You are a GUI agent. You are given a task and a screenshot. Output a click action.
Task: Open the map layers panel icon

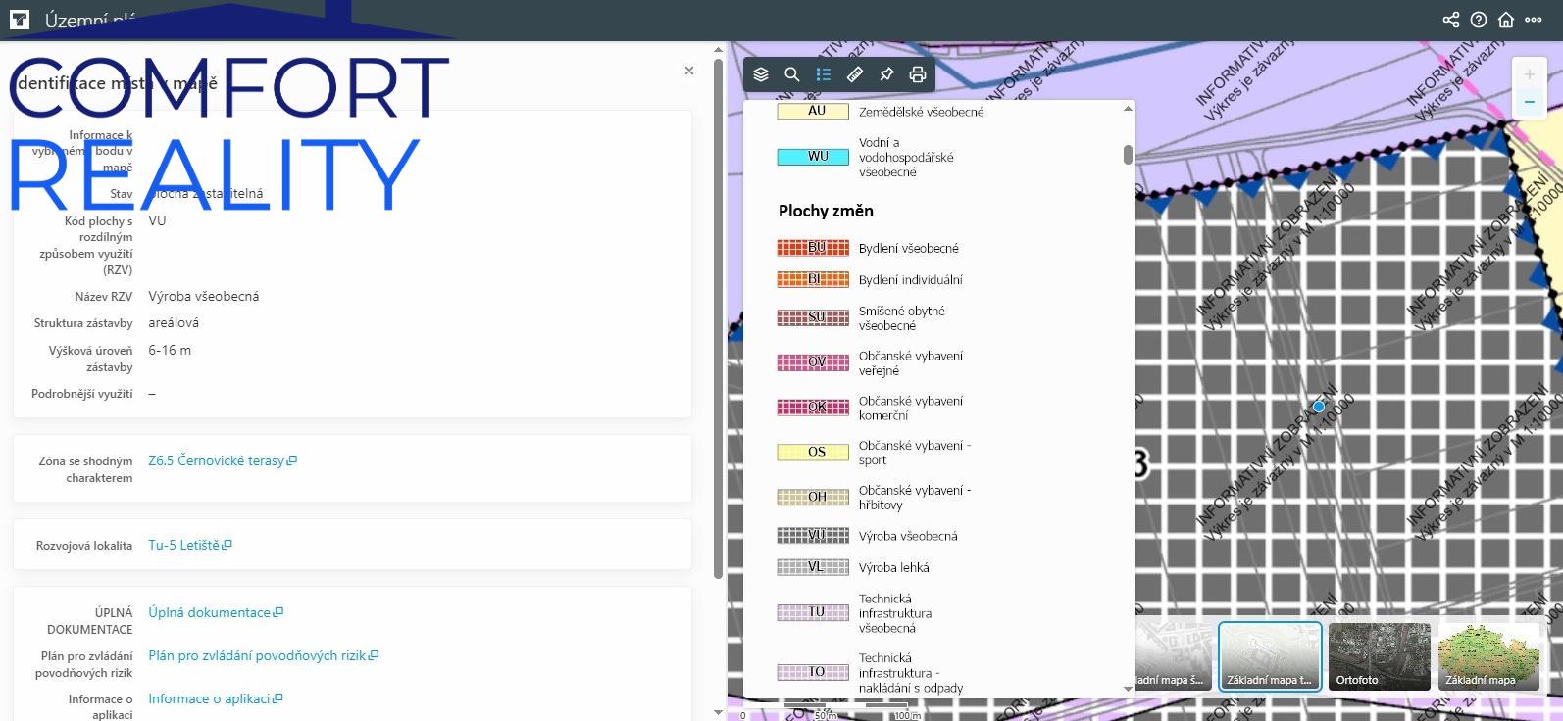point(761,74)
